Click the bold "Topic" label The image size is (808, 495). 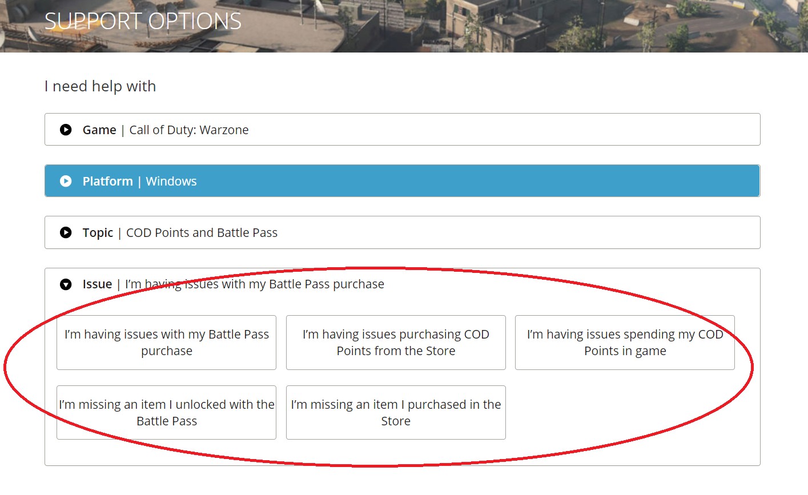coord(98,233)
